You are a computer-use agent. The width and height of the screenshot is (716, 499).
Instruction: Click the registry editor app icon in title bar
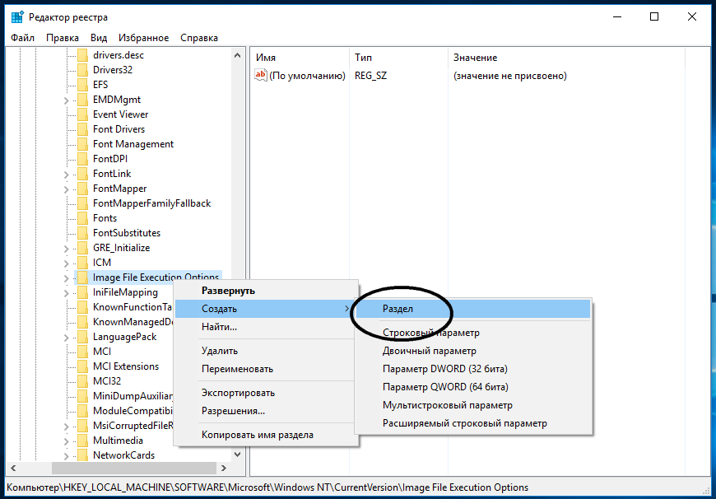17,17
